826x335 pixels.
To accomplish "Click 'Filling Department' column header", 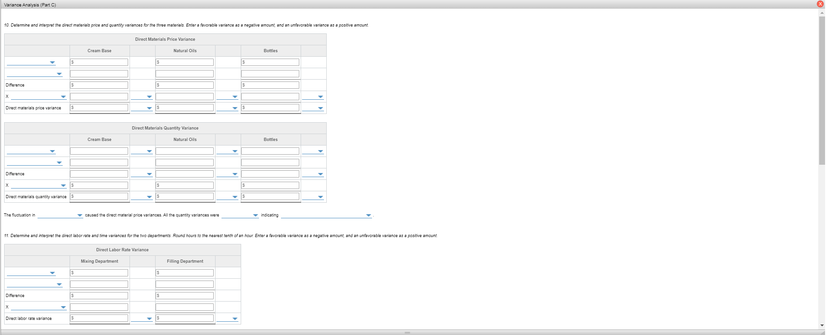I will click(185, 261).
